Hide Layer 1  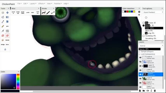140,87
